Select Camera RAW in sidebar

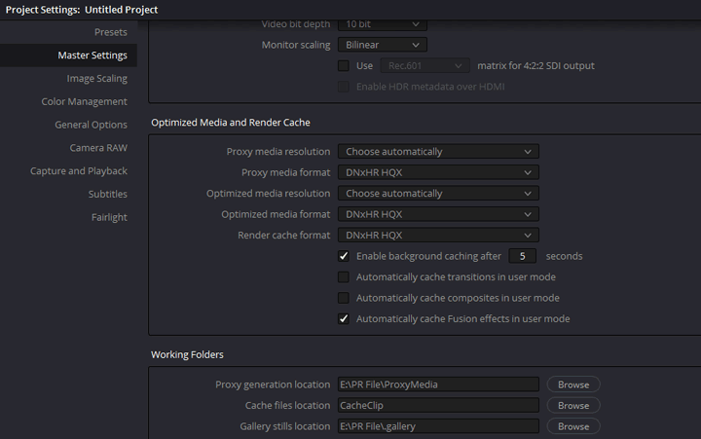97,148
